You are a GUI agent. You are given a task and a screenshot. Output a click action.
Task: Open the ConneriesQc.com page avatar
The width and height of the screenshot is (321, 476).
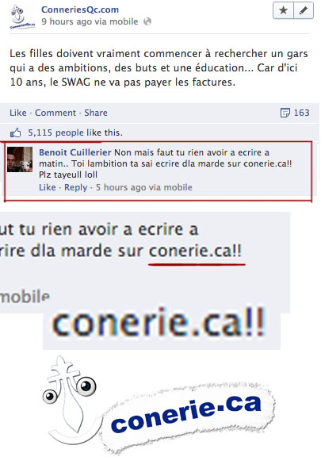click(x=22, y=17)
